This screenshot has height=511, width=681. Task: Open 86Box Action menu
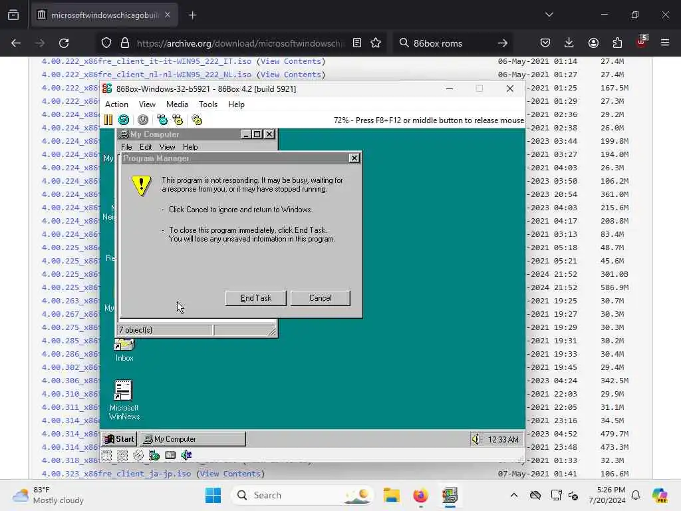point(116,104)
